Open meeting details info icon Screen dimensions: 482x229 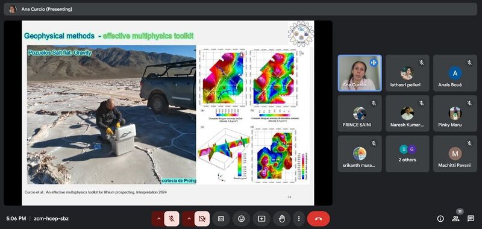coord(440,219)
